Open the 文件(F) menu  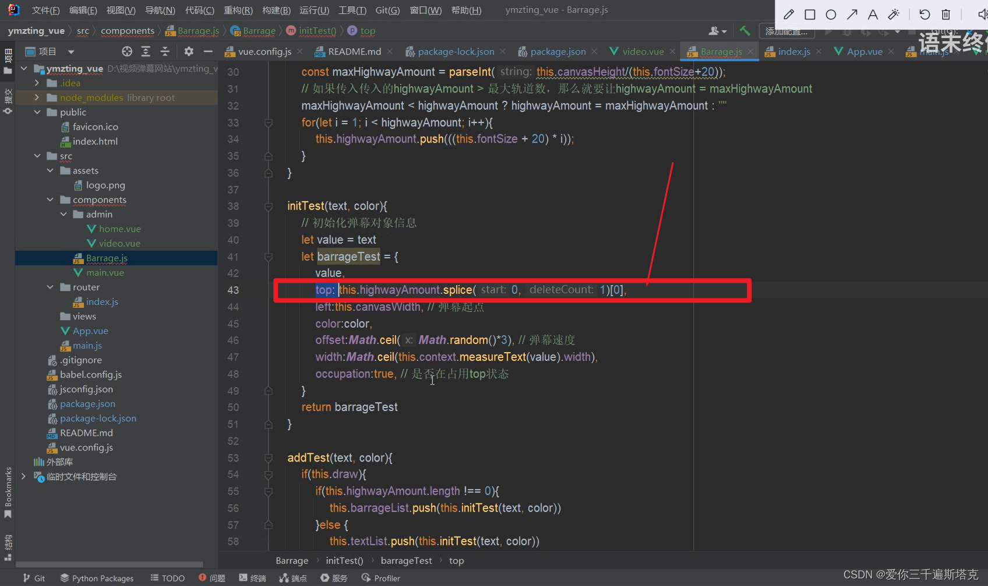tap(45, 10)
